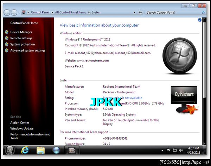The width and height of the screenshot is (211, 166).
Task: Click the Forward navigation button
Action: click(x=14, y=13)
